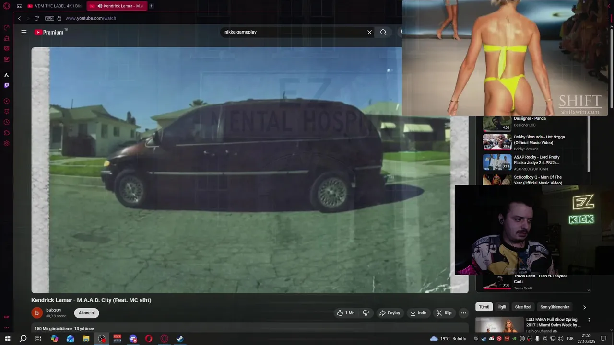Expand the '150 Mn görüntüleme' description
614x345 pixels.
click(64, 329)
